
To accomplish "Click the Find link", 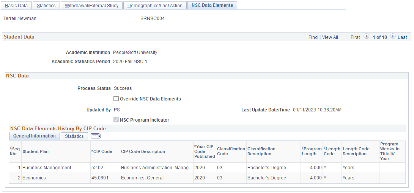I will coord(313,37).
